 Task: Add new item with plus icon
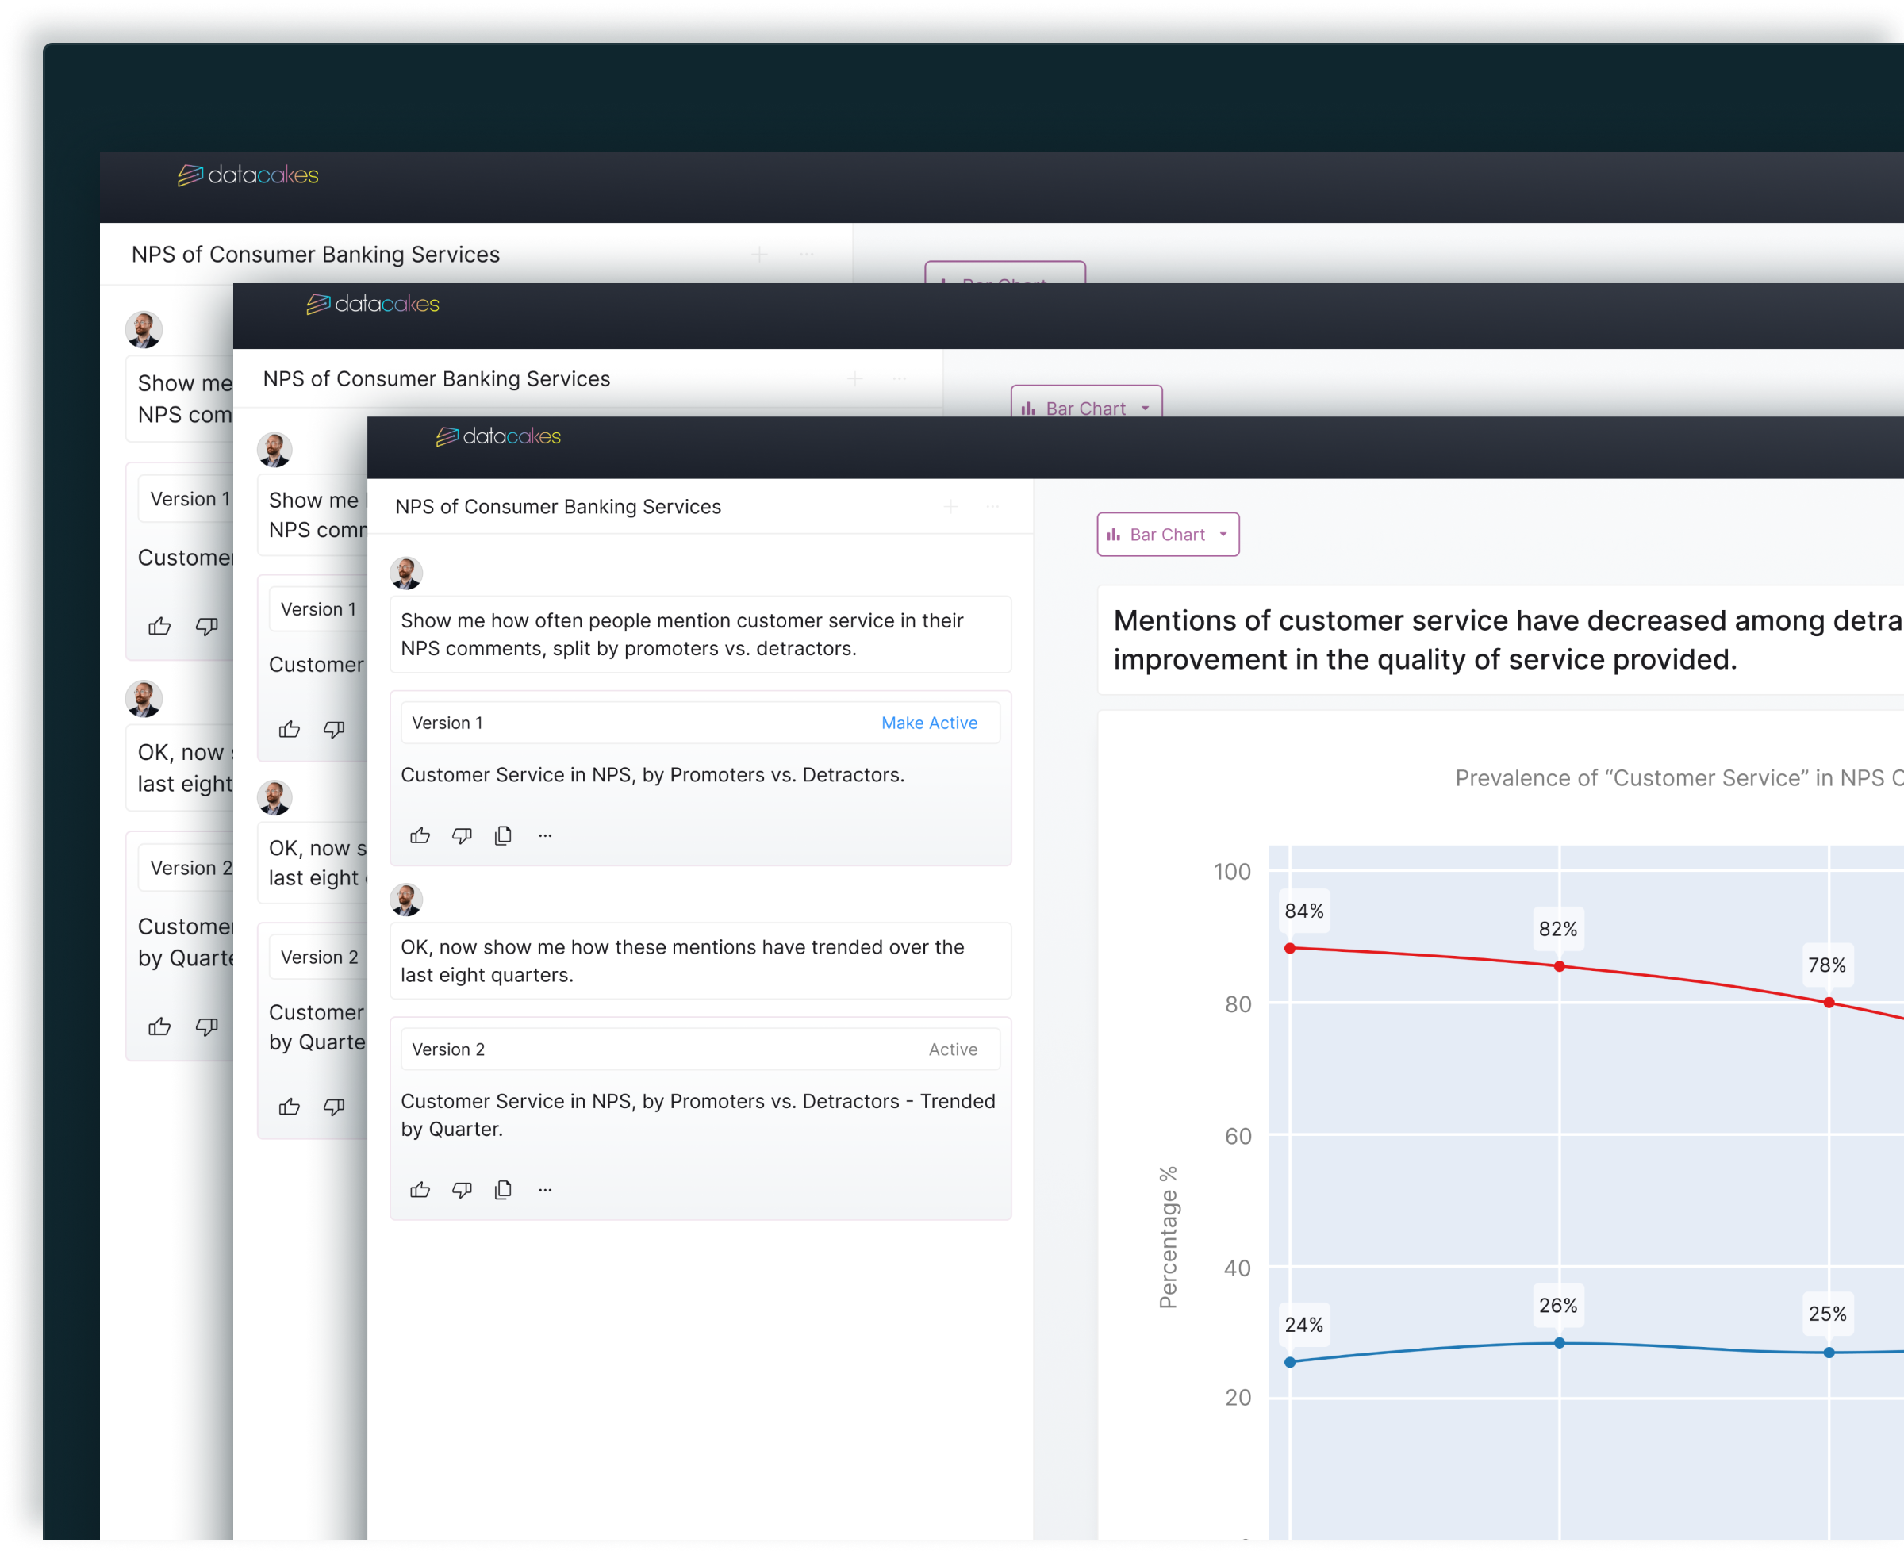pyautogui.click(x=950, y=508)
